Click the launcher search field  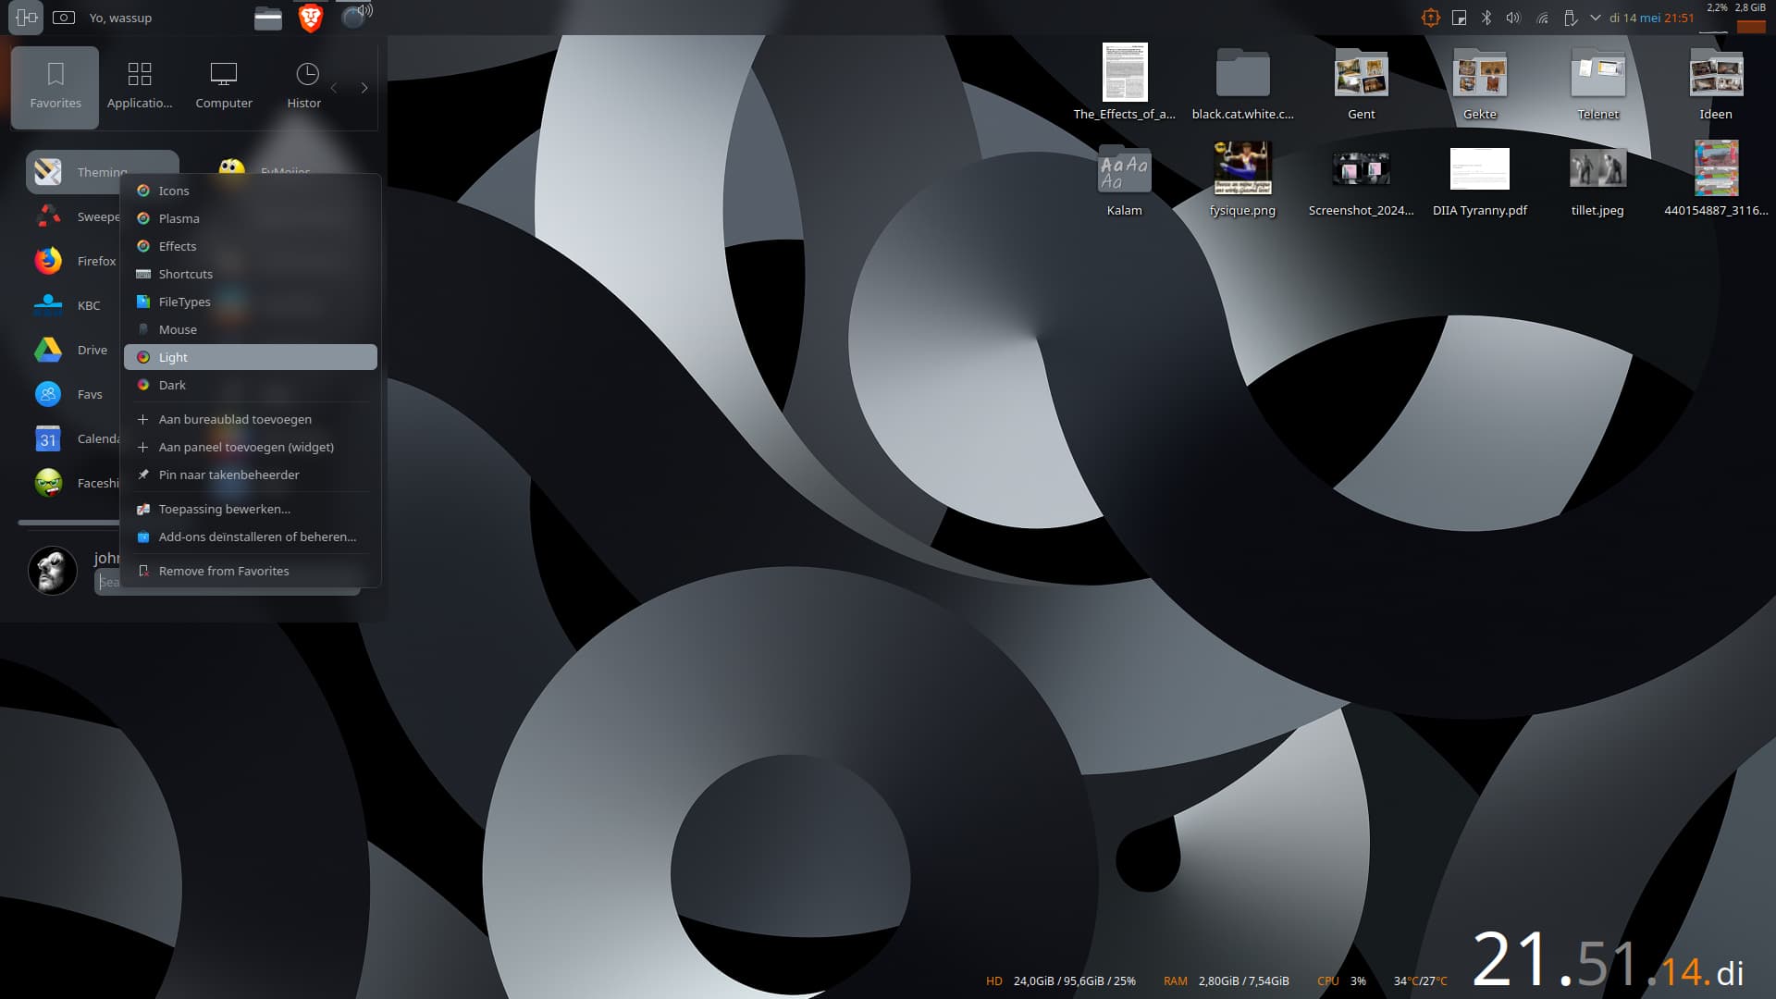[227, 582]
